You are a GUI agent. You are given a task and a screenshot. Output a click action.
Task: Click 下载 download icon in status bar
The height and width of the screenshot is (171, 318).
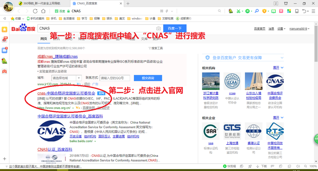coord(261,166)
